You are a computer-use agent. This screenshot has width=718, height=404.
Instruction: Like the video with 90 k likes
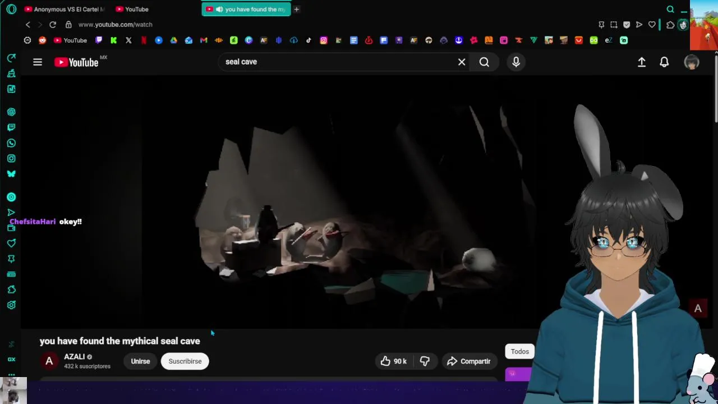pos(393,361)
